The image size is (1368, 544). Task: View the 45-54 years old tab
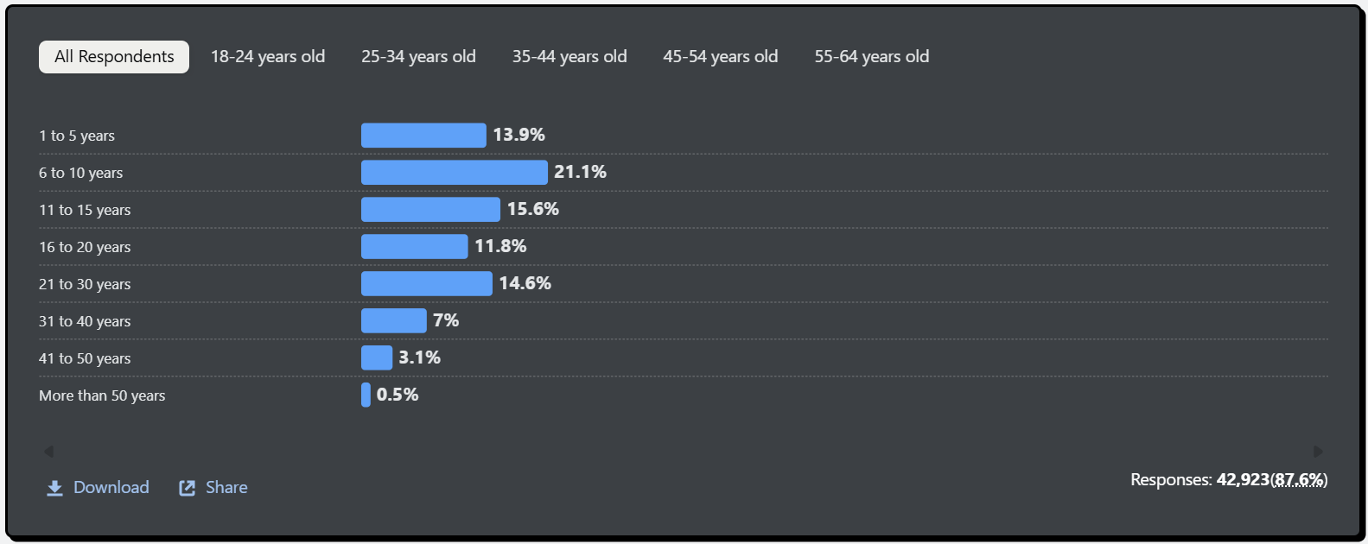point(720,57)
